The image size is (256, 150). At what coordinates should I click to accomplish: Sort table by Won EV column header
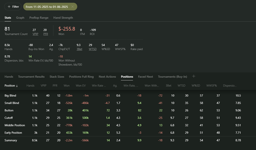click(81, 86)
